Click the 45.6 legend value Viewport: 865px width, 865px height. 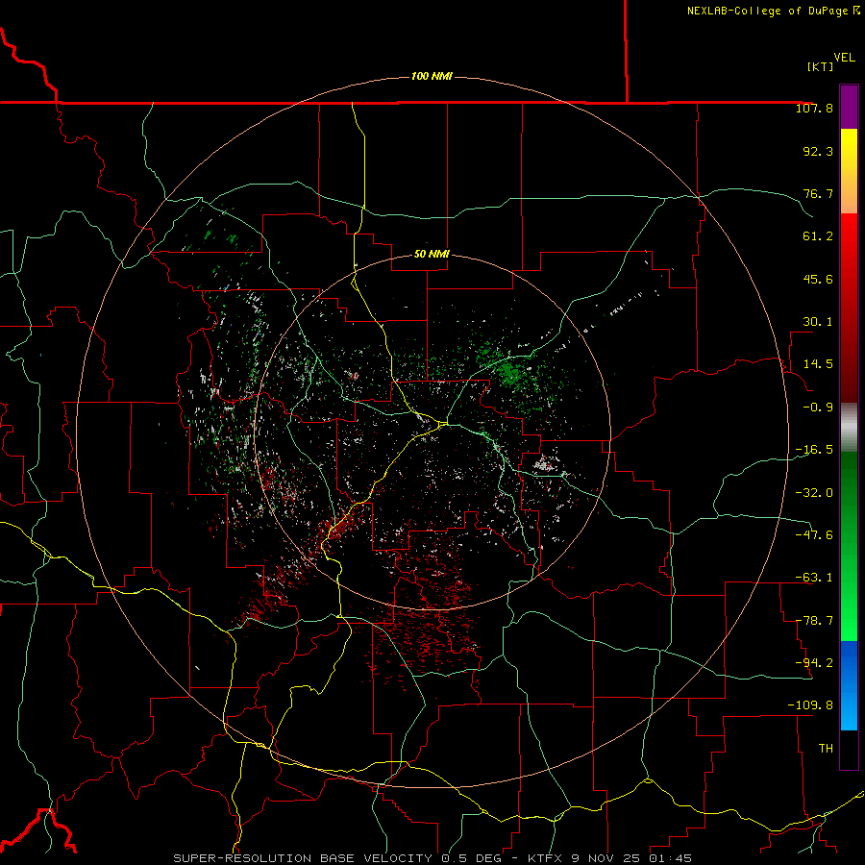pos(818,279)
